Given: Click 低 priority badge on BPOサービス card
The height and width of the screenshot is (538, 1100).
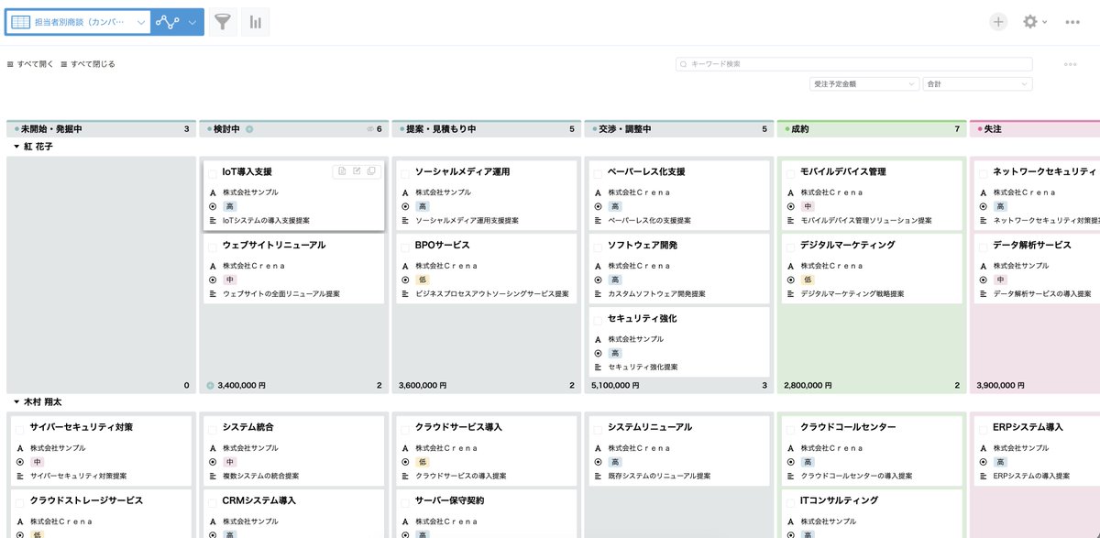Looking at the screenshot, I should (x=423, y=280).
